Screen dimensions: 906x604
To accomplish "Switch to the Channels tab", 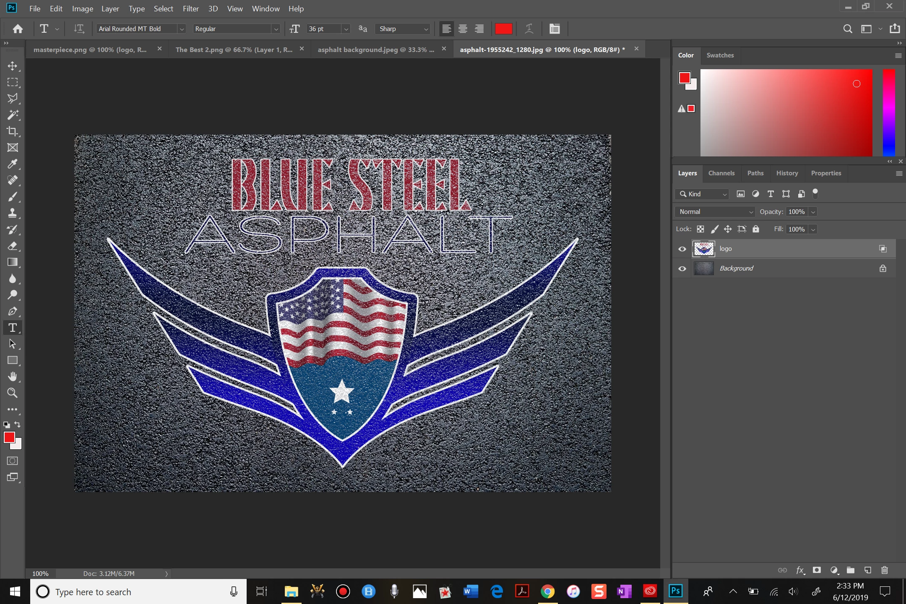I will click(x=721, y=173).
